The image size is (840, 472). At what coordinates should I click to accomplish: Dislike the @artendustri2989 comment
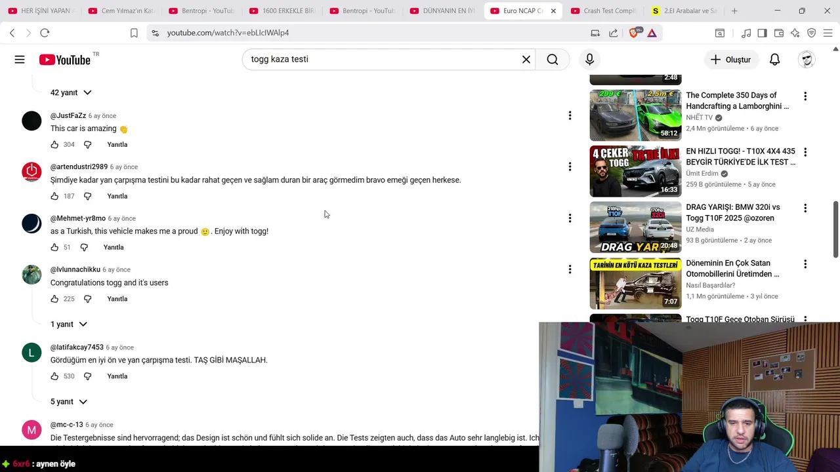tap(87, 196)
